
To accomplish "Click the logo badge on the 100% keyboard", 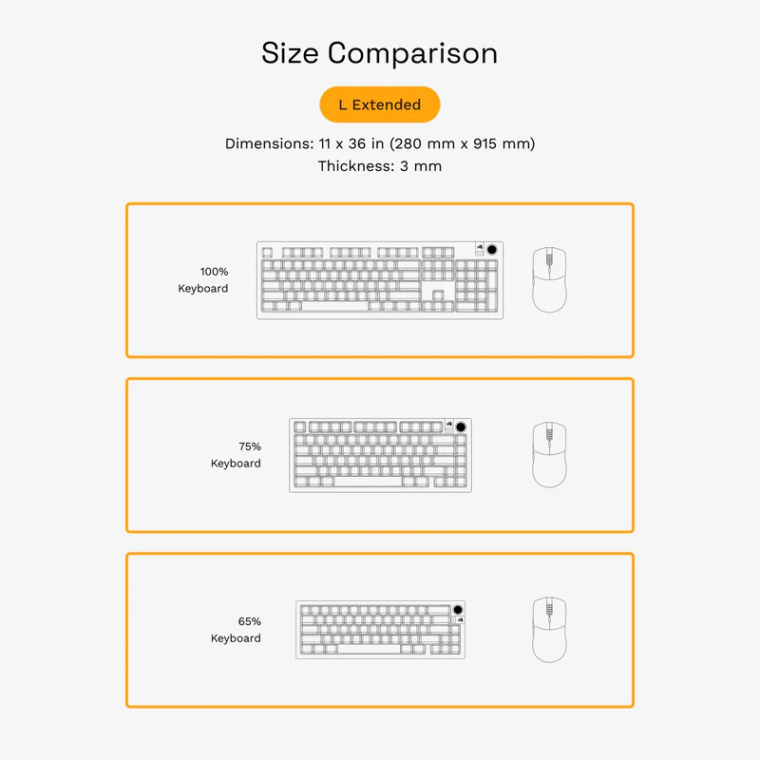I will point(480,250).
